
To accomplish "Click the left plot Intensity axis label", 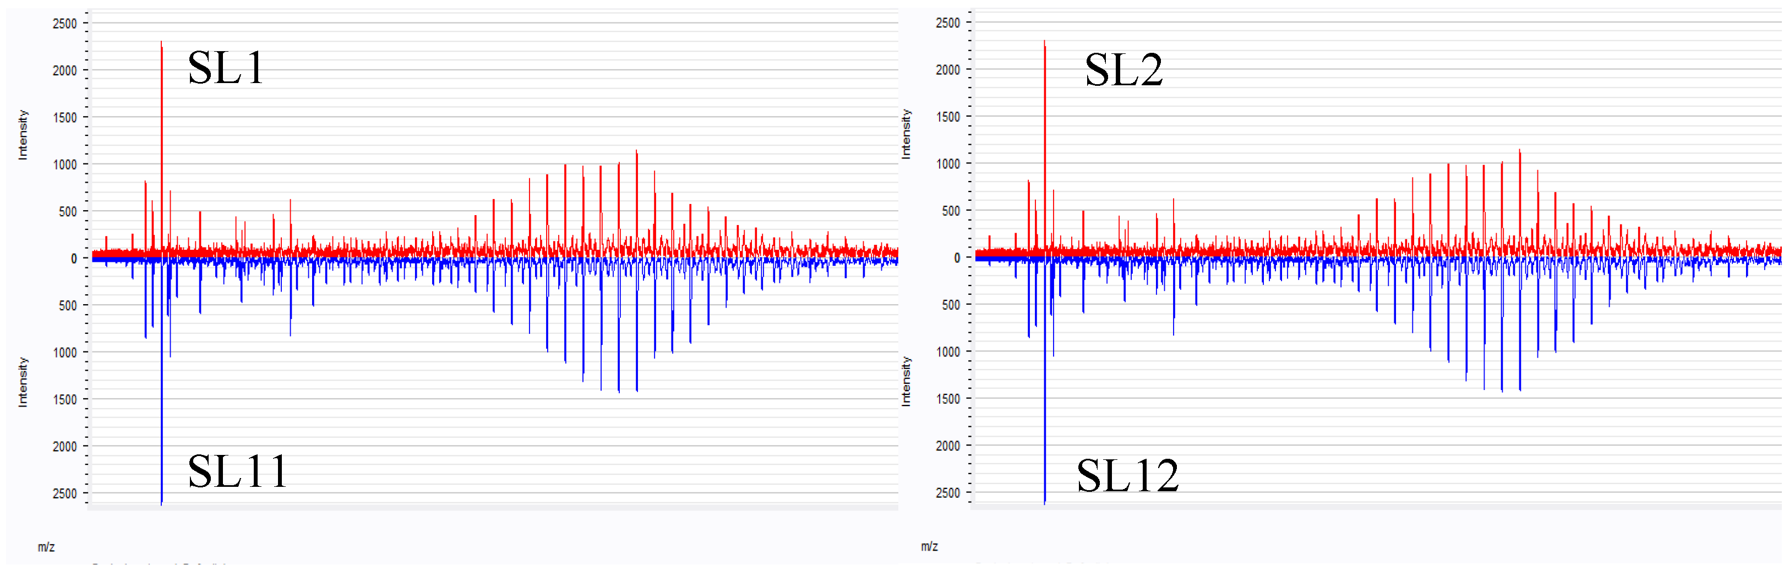I will click(x=23, y=133).
